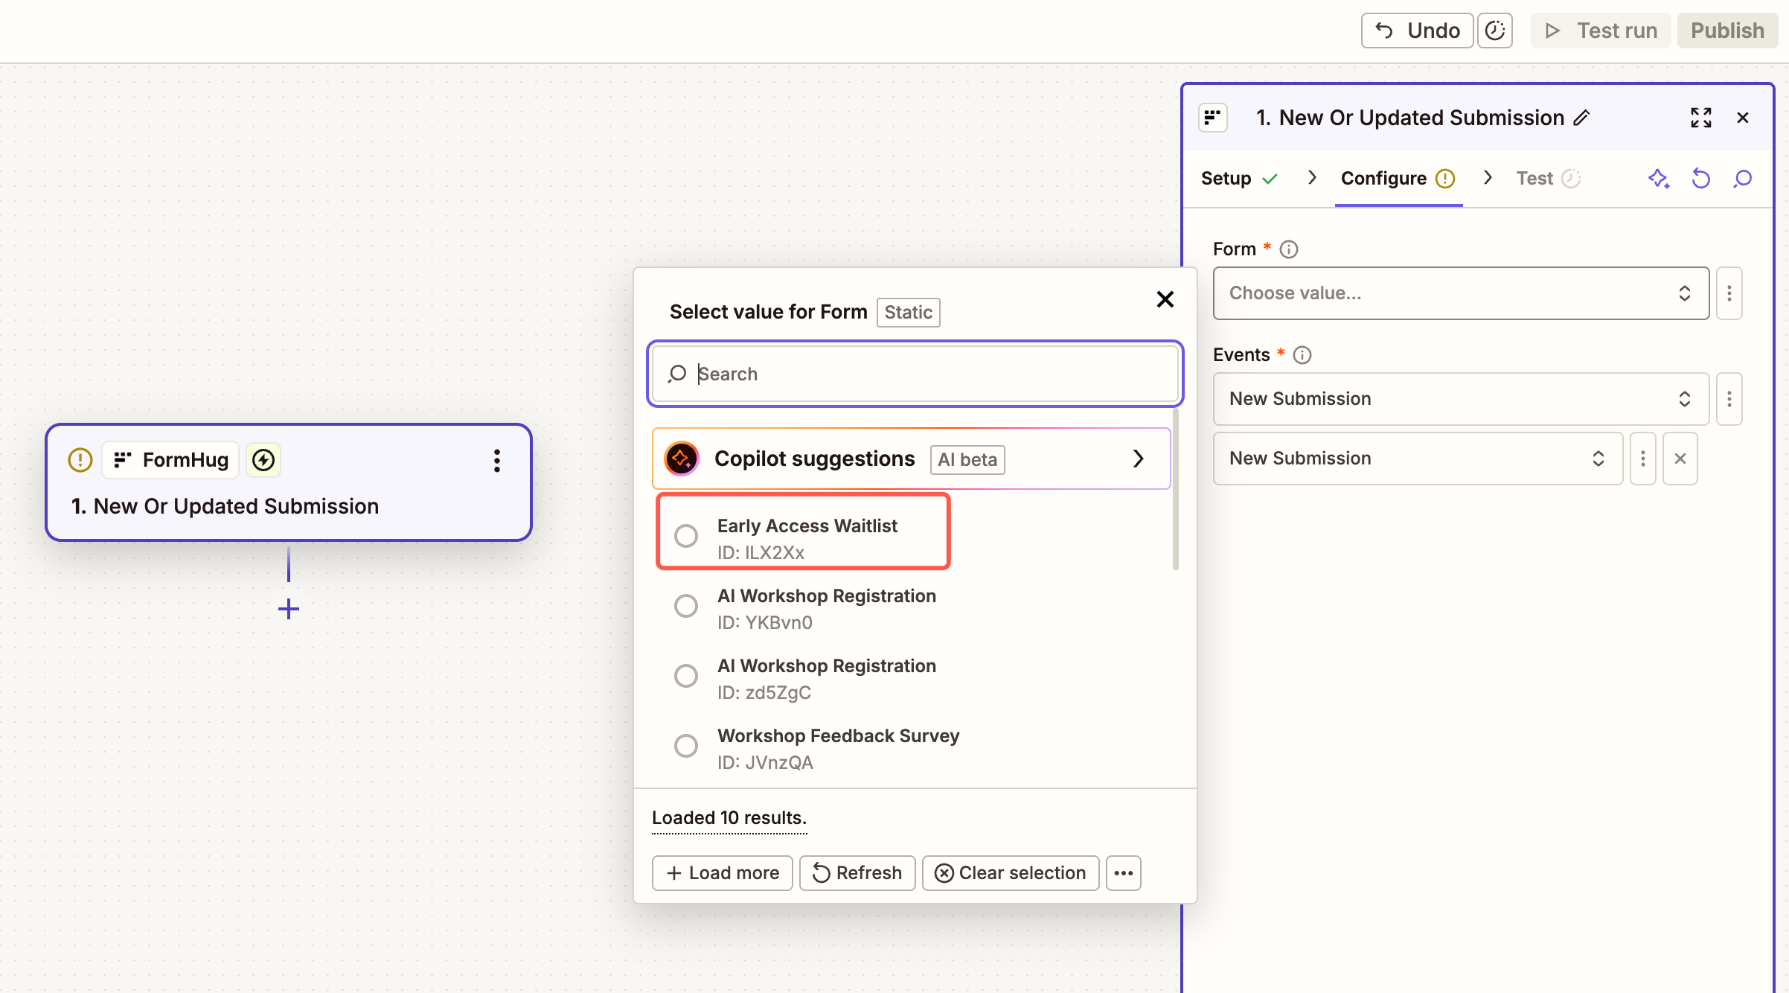
Task: Open the second New Submission dropdown
Action: coord(1418,459)
